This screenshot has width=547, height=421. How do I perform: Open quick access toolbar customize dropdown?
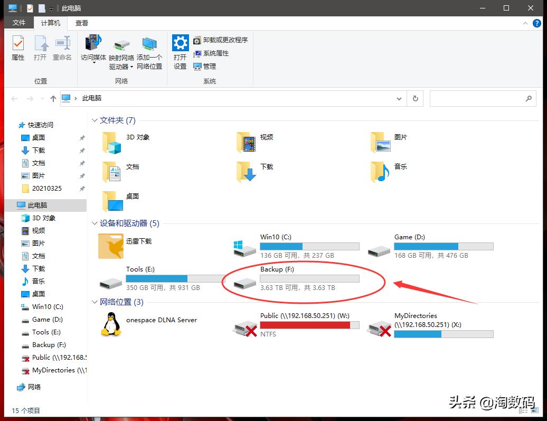click(51, 8)
